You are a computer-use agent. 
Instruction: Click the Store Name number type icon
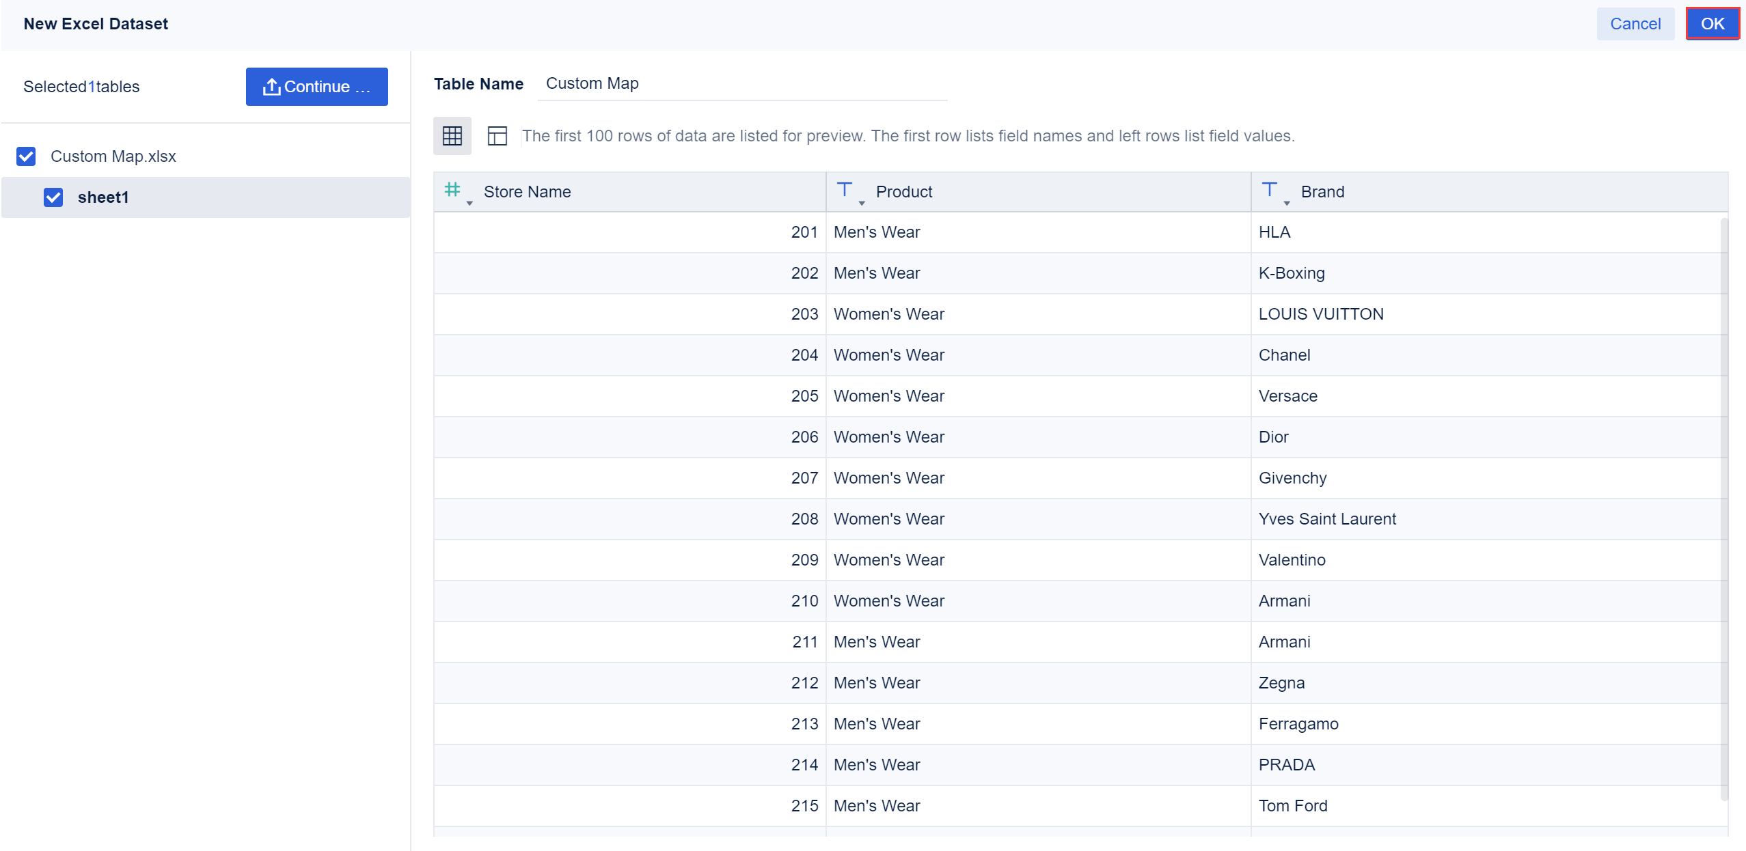pyautogui.click(x=452, y=190)
